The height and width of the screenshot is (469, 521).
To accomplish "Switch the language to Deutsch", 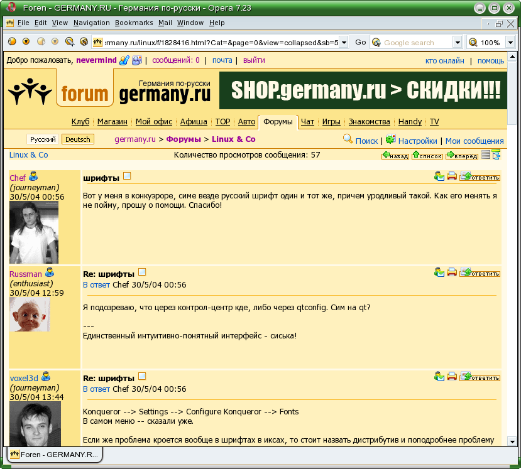I will pos(78,139).
